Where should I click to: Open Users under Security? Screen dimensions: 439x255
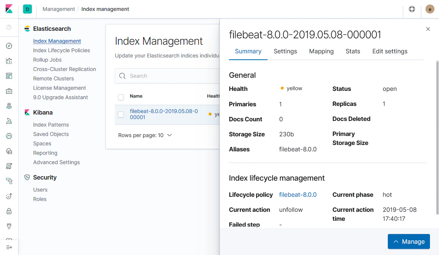click(40, 190)
